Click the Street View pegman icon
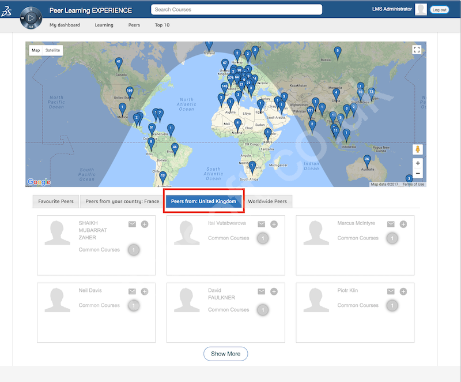 click(417, 149)
